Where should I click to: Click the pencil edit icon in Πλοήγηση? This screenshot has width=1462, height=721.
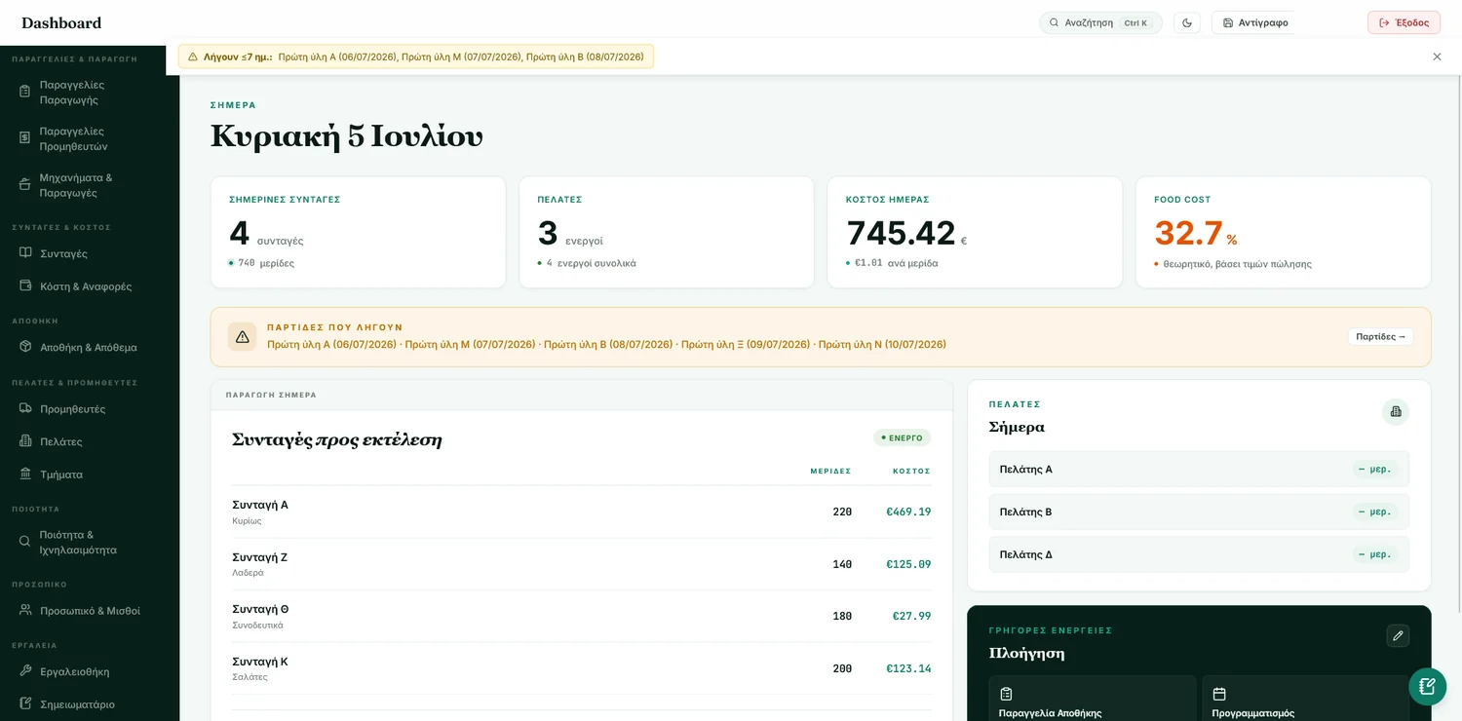[x=1398, y=635]
